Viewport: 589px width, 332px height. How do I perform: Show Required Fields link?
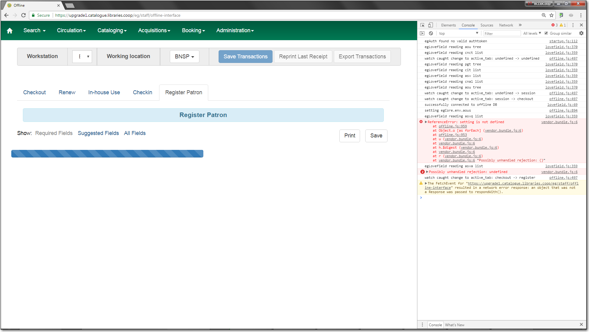pyautogui.click(x=54, y=133)
